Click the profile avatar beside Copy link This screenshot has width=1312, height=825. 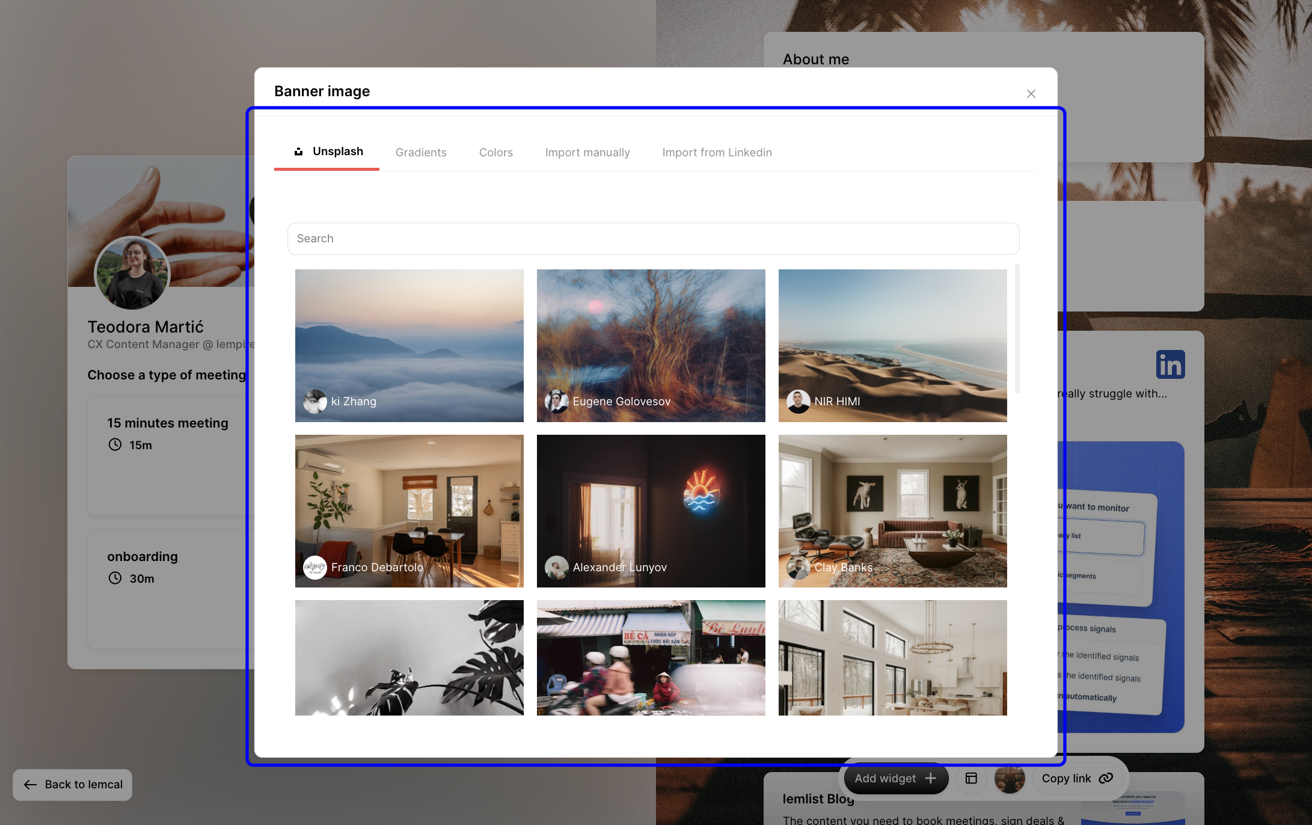click(x=1010, y=778)
